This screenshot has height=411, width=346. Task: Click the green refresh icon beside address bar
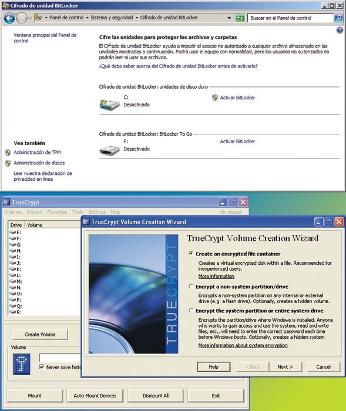(x=240, y=18)
